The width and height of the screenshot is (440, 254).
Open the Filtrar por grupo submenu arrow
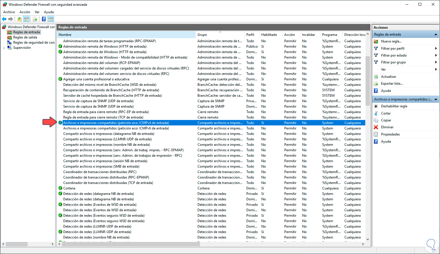point(436,62)
